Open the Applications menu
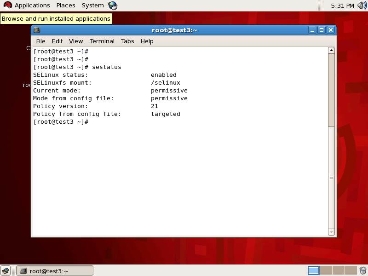 [x=32, y=5]
